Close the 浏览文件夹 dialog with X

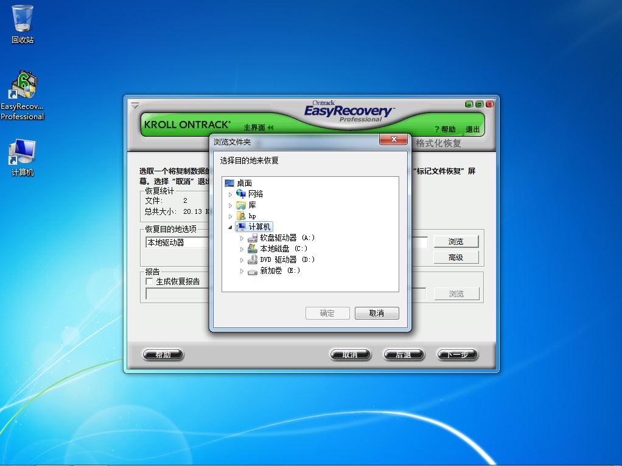(x=394, y=139)
